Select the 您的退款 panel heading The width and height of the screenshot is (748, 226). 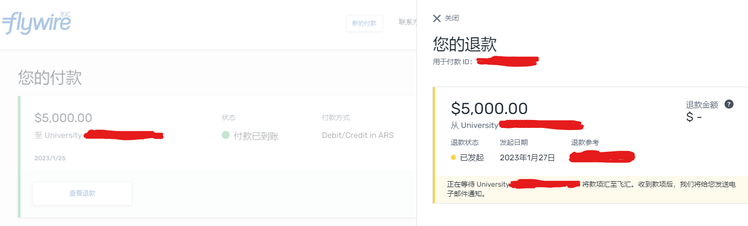tap(464, 45)
